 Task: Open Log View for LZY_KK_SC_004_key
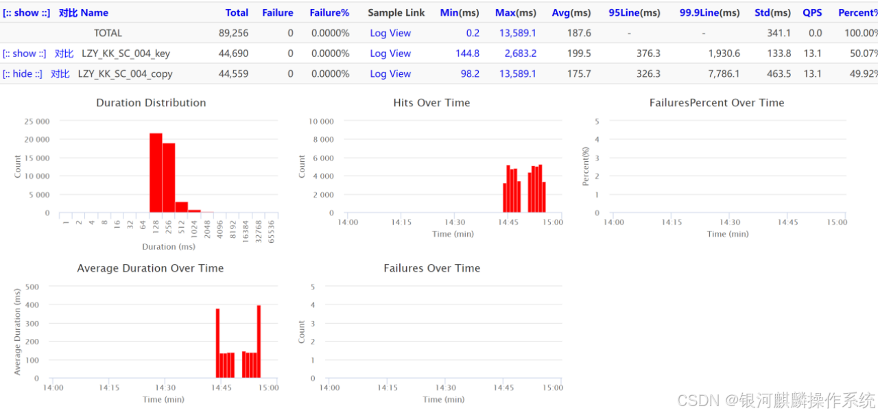tap(390, 54)
